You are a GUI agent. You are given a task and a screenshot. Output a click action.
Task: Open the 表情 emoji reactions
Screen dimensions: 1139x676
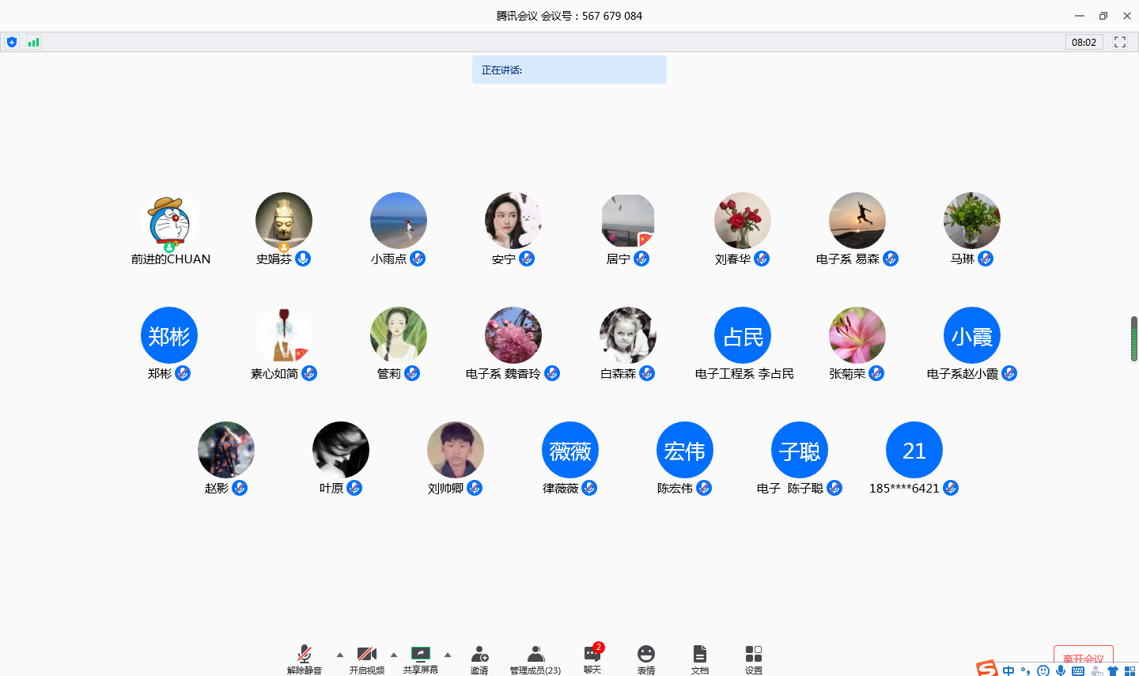(x=646, y=658)
